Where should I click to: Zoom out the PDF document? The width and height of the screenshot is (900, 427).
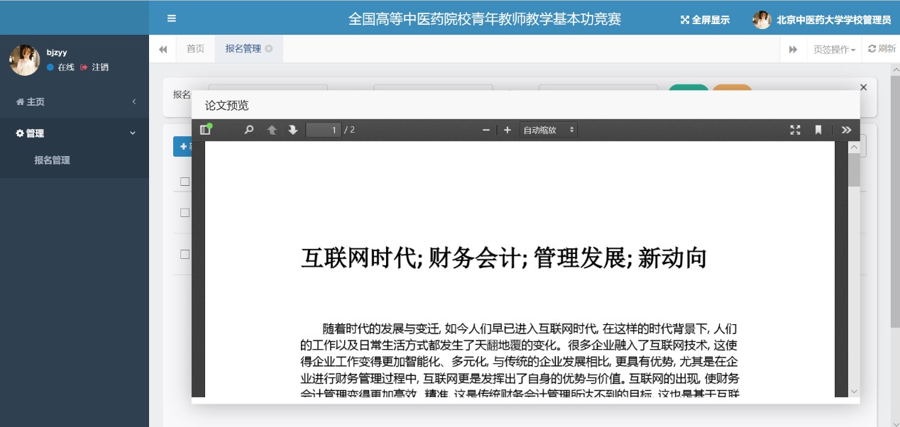tap(486, 130)
